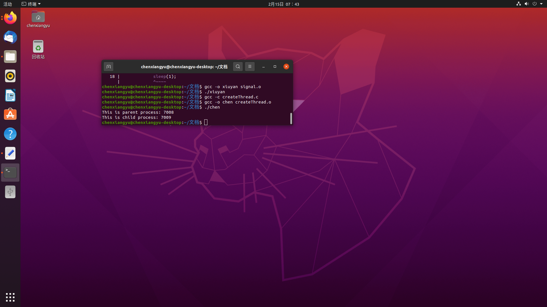This screenshot has height=307, width=547.
Task: Click the text 'This is child process: 7009'
Action: (x=136, y=117)
